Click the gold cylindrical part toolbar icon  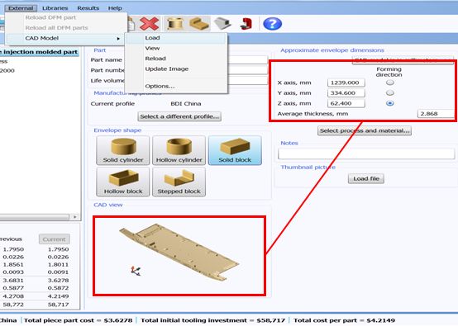[x=174, y=24]
